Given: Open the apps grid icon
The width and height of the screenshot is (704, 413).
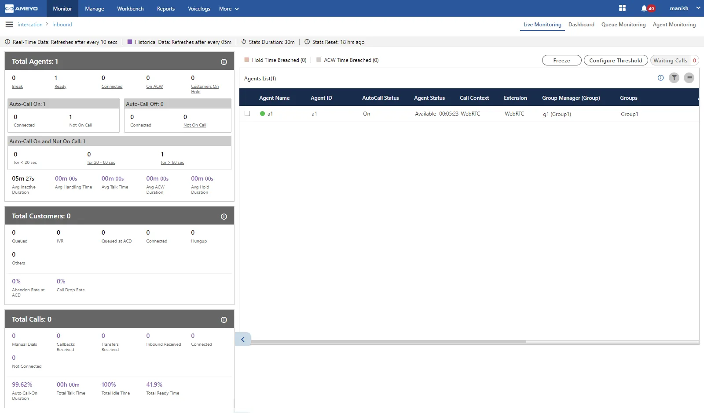Looking at the screenshot, I should pyautogui.click(x=622, y=8).
